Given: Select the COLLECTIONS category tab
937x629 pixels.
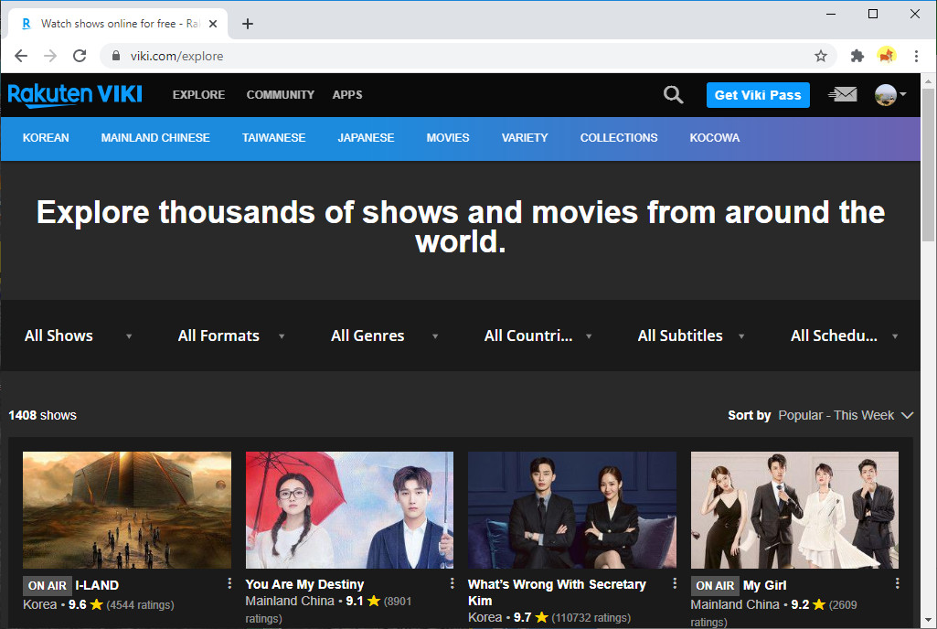Looking at the screenshot, I should pyautogui.click(x=619, y=138).
